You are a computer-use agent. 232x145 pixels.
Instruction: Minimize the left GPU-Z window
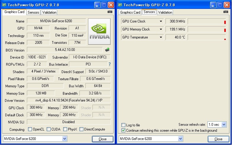(97, 5)
